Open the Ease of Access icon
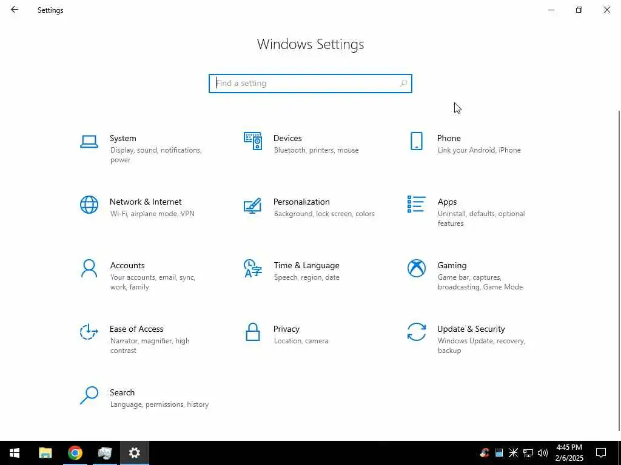The width and height of the screenshot is (621, 465). 89,332
